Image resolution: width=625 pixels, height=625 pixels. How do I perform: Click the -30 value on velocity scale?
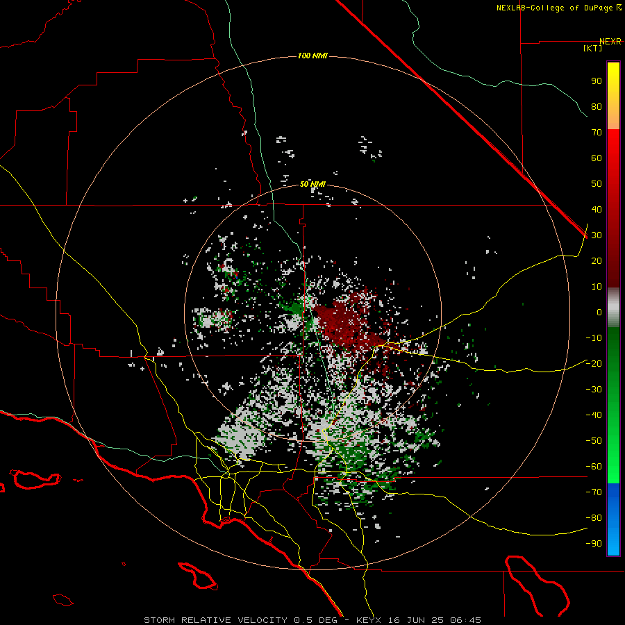(x=594, y=390)
